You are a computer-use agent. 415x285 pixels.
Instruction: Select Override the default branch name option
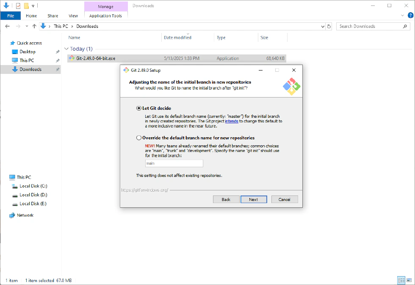tap(139, 138)
